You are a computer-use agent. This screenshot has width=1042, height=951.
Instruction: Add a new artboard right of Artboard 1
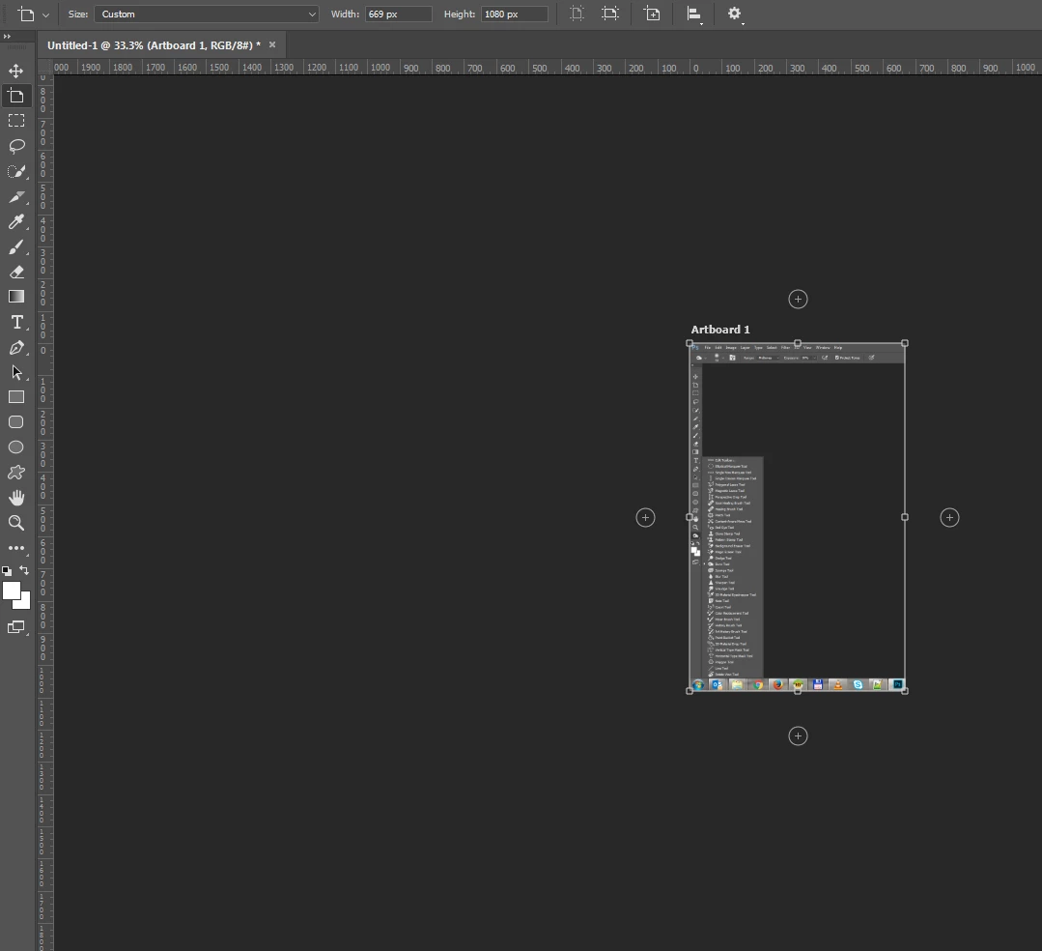(949, 517)
